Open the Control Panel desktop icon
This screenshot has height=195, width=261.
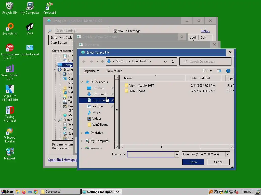(x=30, y=50)
